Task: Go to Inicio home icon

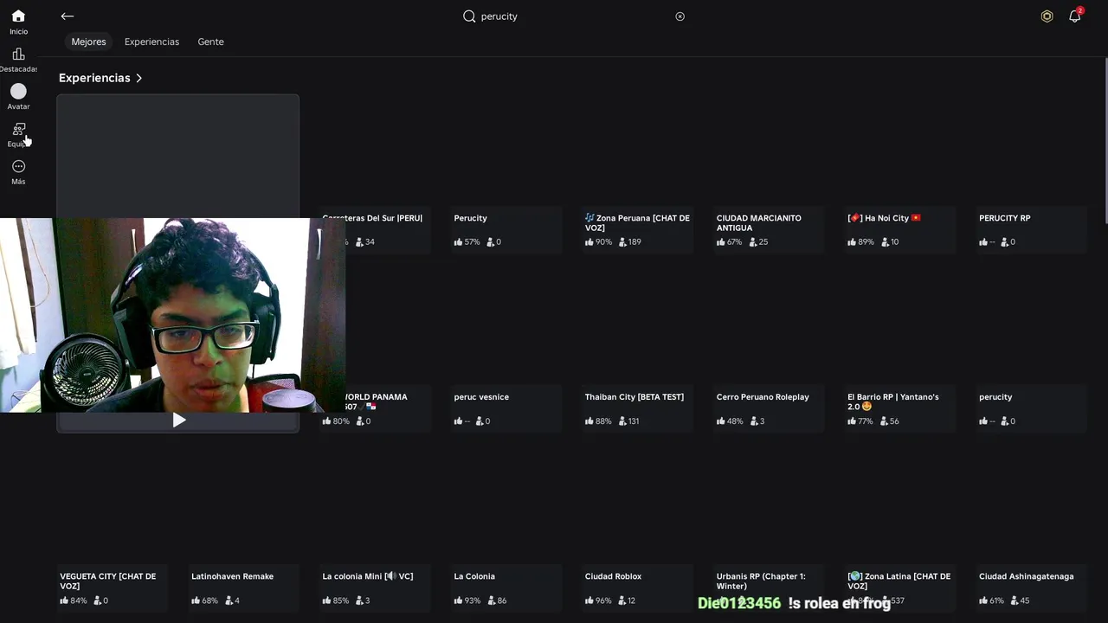Action: click(18, 16)
